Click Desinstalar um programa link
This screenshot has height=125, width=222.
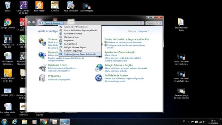pos(59,80)
